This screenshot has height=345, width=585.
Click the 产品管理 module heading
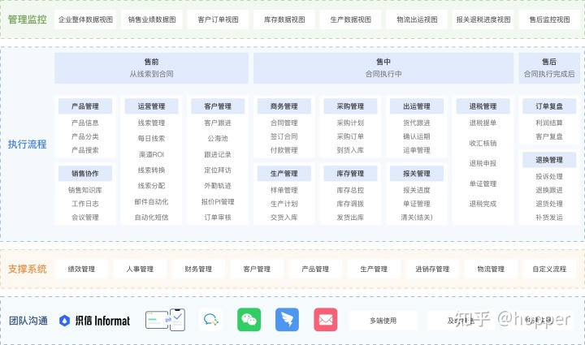click(85, 106)
